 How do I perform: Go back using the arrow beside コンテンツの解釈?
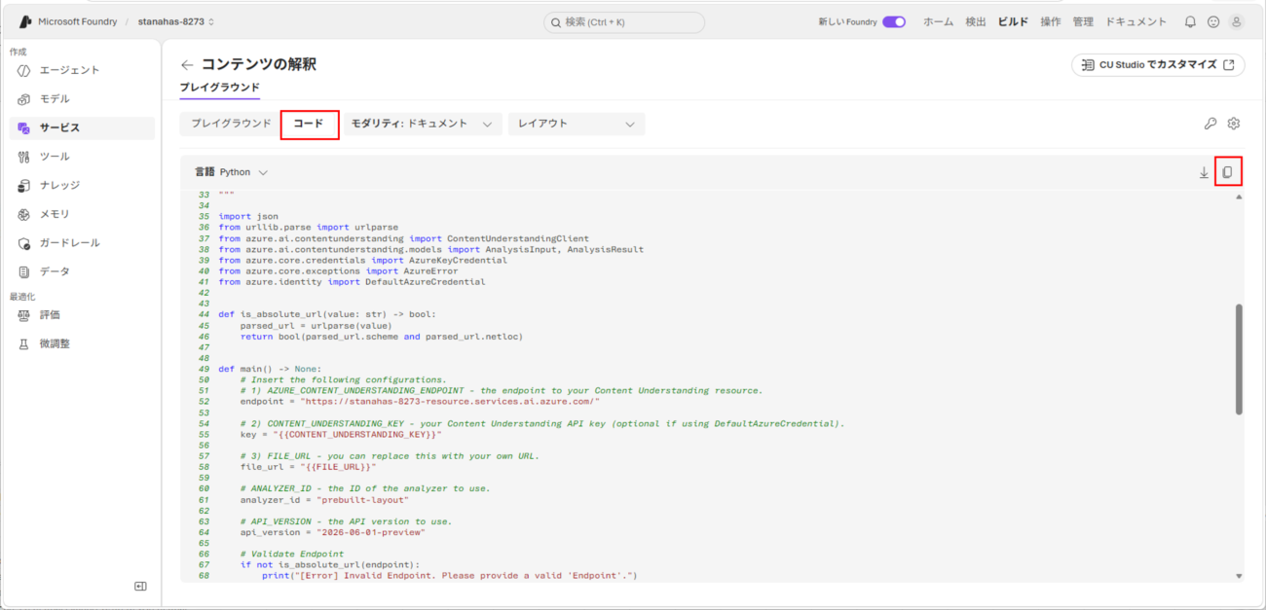tap(187, 65)
